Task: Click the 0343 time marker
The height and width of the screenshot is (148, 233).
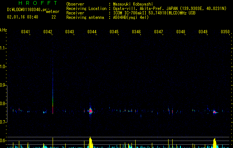Action: pos(70,32)
